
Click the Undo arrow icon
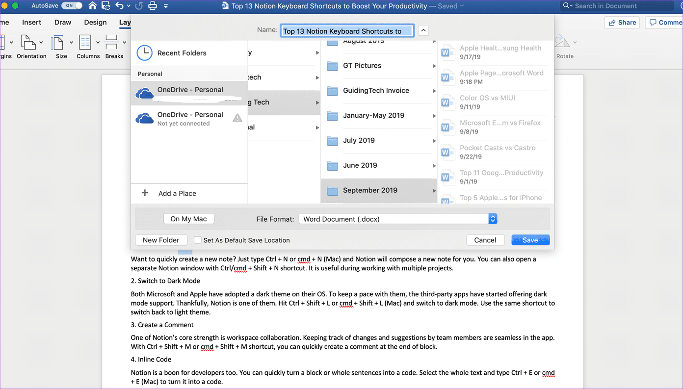pyautogui.click(x=119, y=6)
